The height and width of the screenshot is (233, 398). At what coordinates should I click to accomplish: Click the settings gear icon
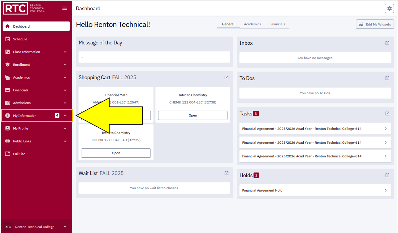click(x=389, y=9)
